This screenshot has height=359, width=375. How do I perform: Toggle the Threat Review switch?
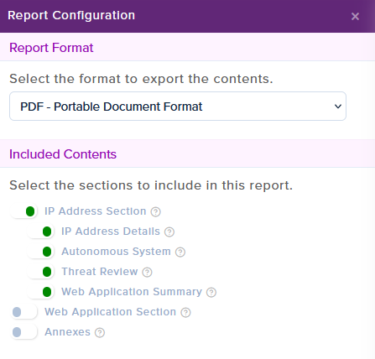pos(40,272)
